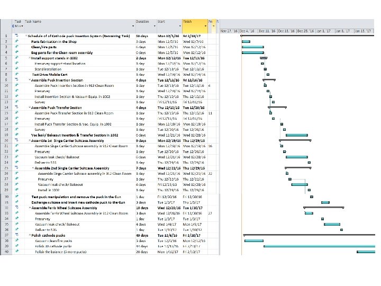This screenshot has width=381, height=286.
Task: Click task mode icon for row 1
Action: coord(17,36)
